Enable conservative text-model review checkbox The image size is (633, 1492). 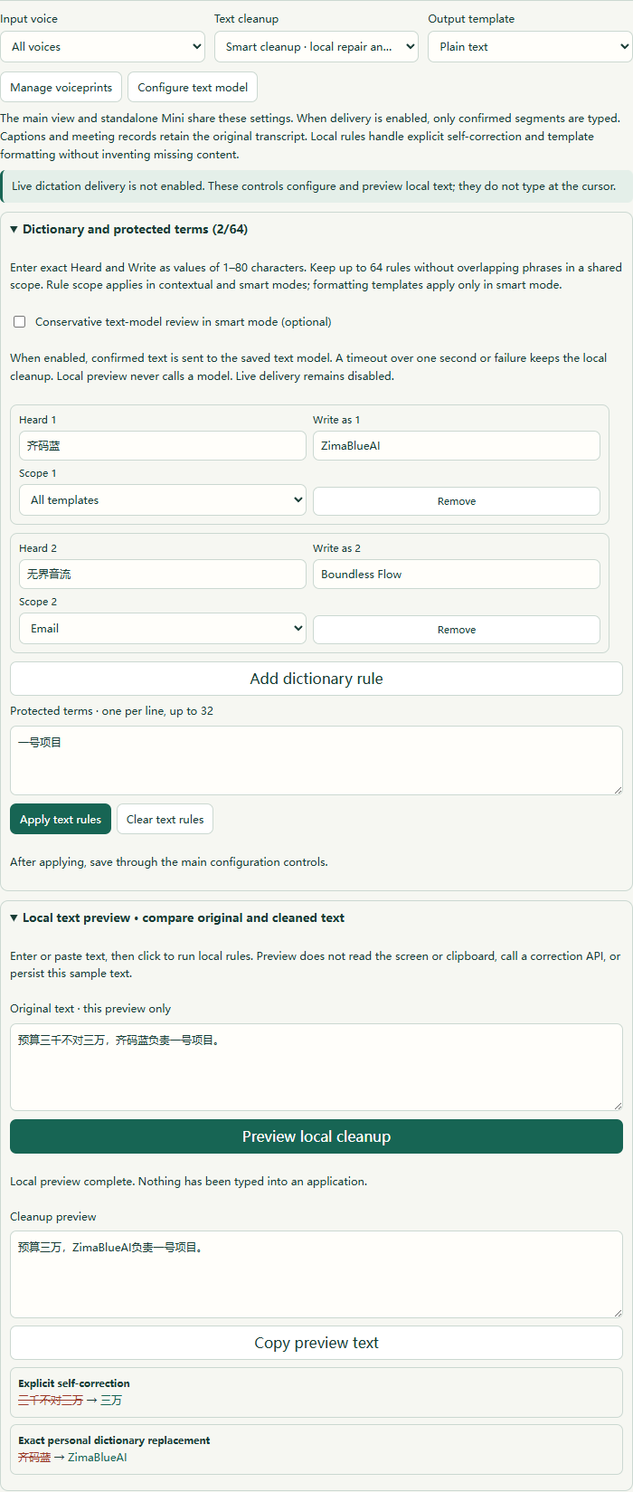[19, 322]
